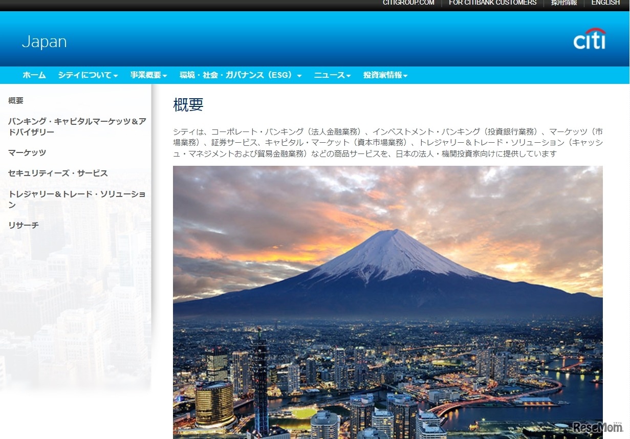
Task: Open バンキング・キャピタルマーケッツ＆アドバイザリー sidebar item
Action: pos(77,126)
